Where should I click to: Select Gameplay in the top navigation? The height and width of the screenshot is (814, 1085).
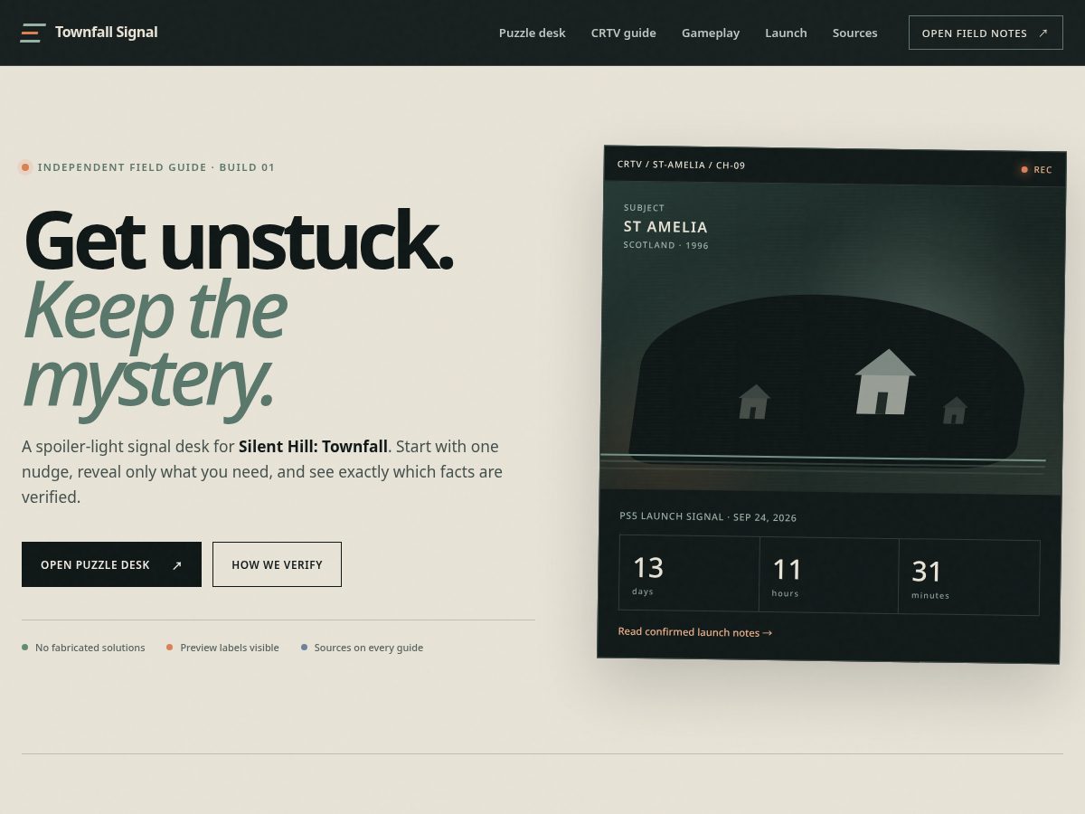(711, 33)
